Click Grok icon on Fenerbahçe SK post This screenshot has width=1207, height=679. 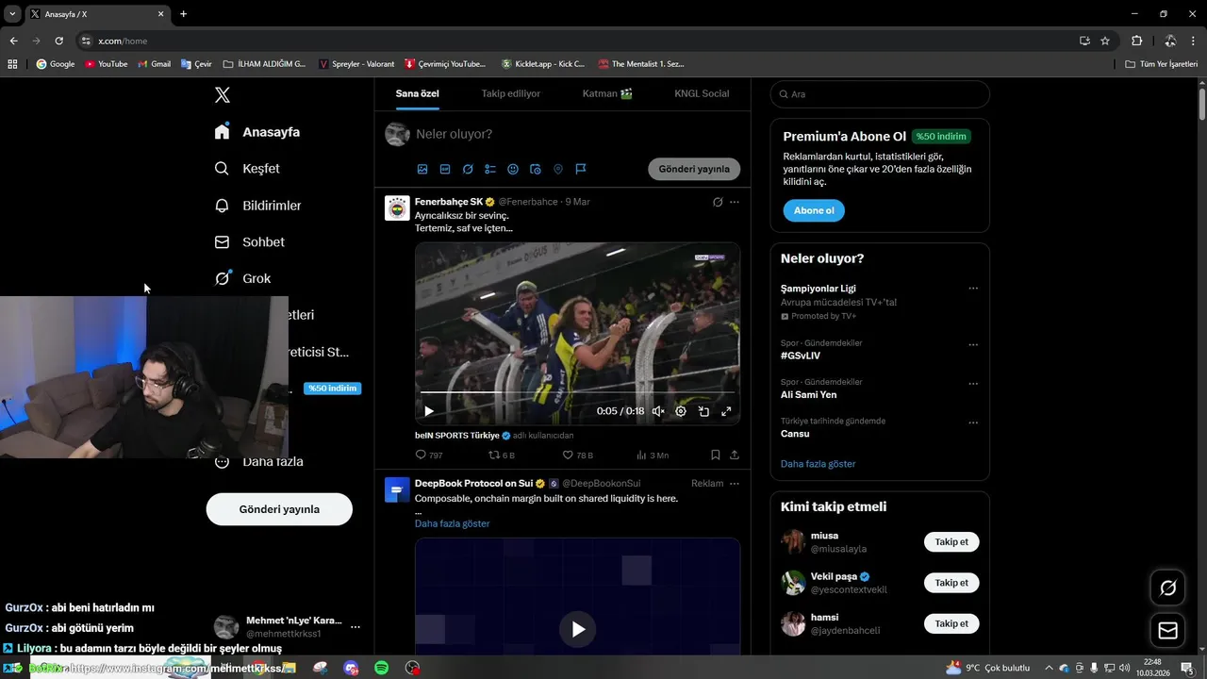pyautogui.click(x=718, y=202)
